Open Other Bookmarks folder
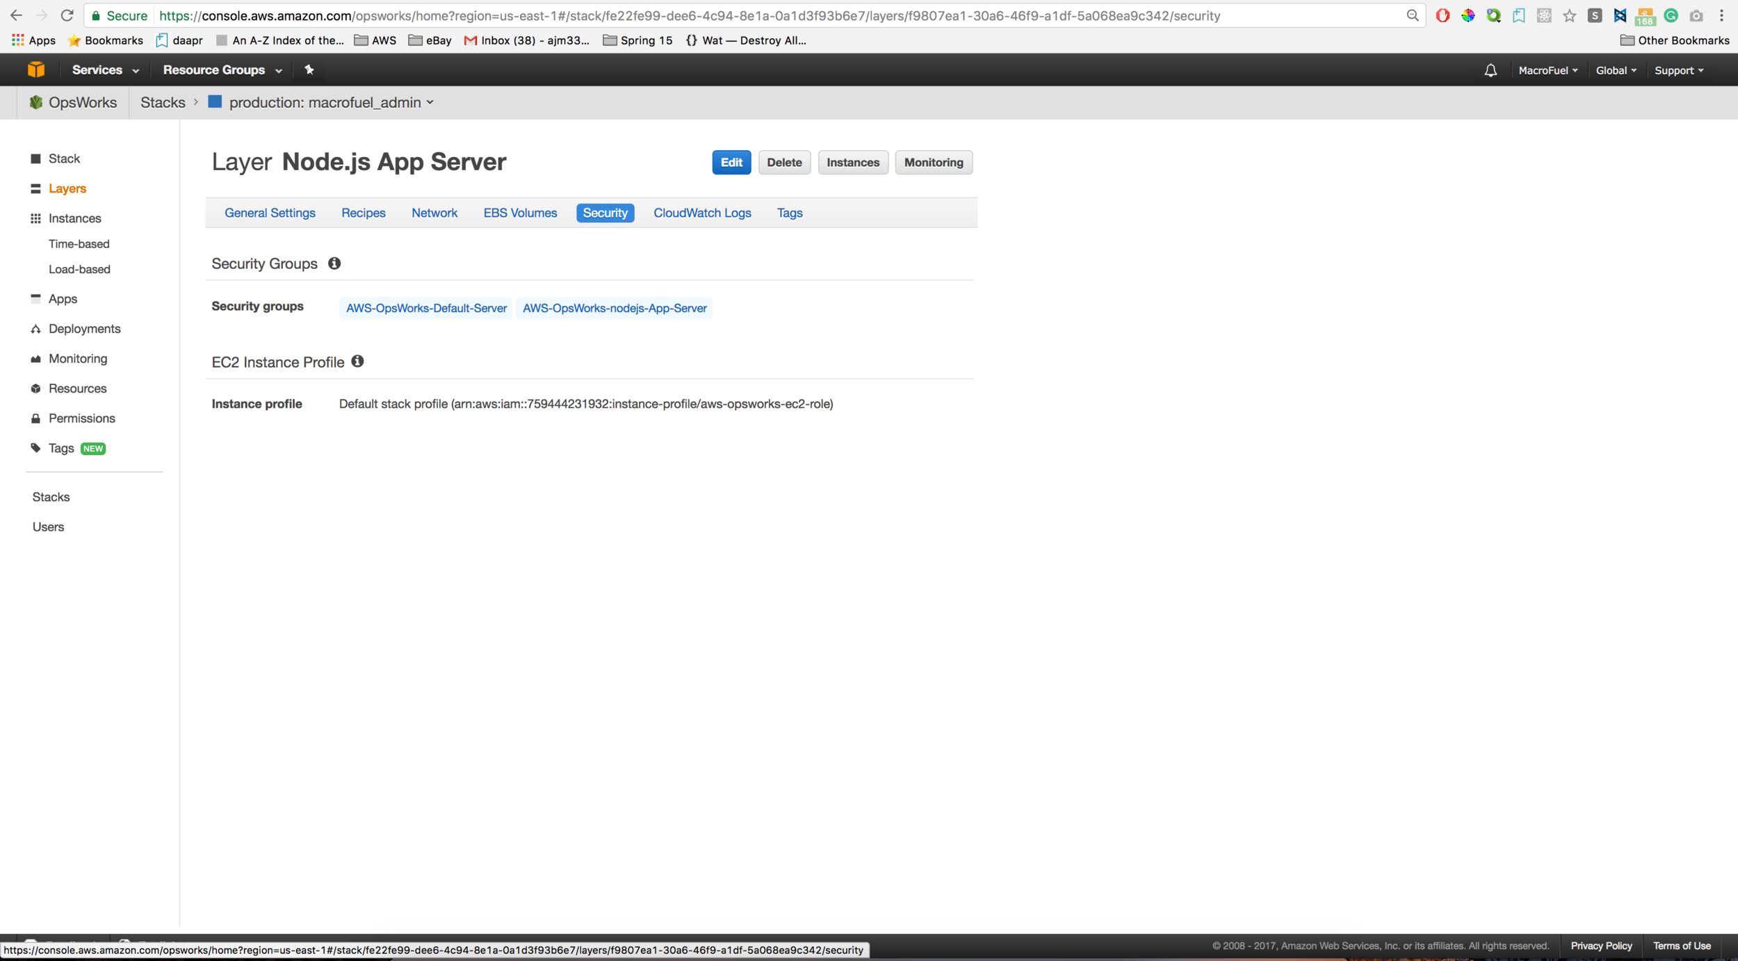The height and width of the screenshot is (961, 1738). (1674, 40)
